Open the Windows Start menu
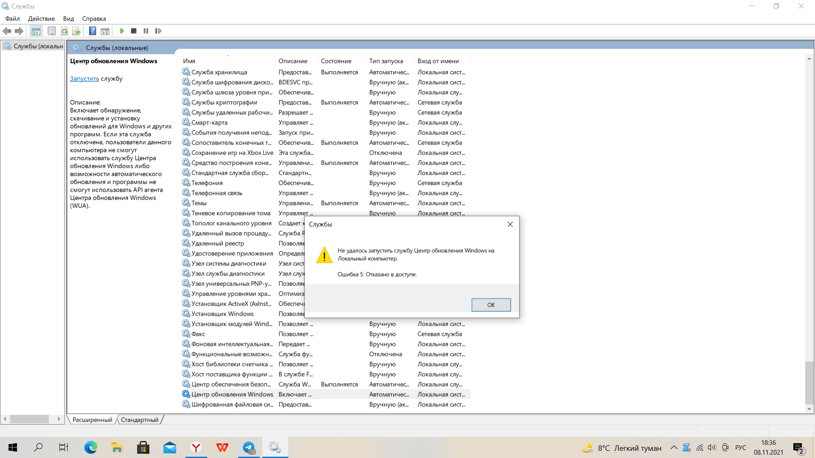 [13, 447]
